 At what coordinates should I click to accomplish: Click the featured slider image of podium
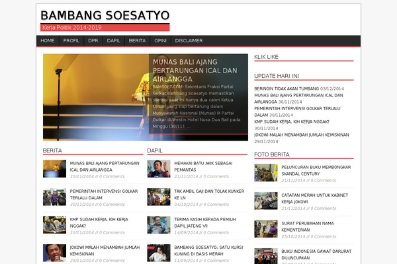[x=96, y=97]
